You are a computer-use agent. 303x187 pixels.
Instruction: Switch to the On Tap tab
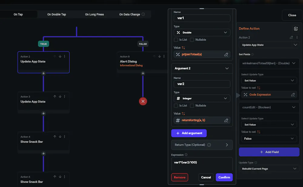(x=18, y=15)
